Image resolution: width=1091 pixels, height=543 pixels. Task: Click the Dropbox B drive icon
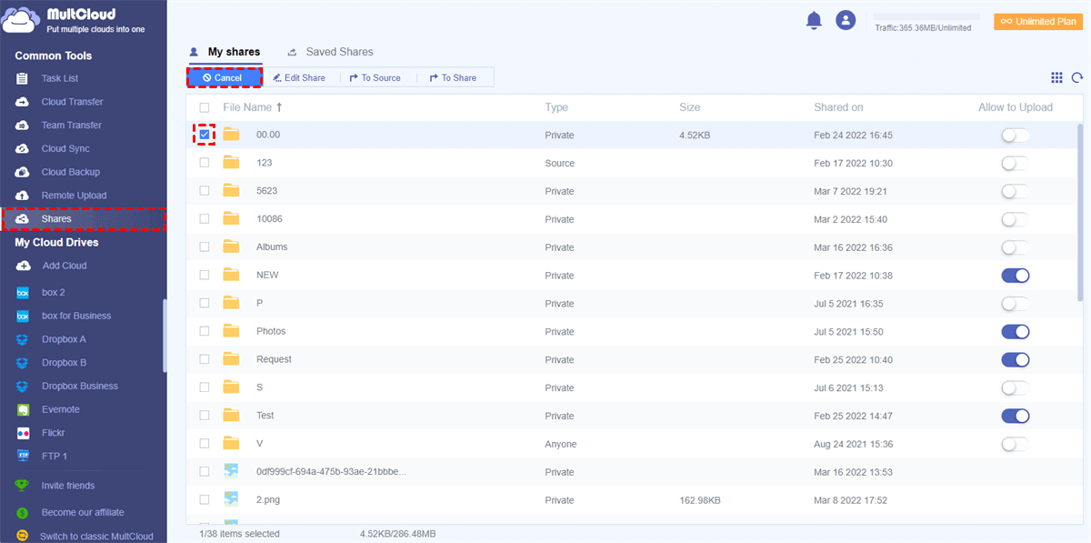click(23, 363)
